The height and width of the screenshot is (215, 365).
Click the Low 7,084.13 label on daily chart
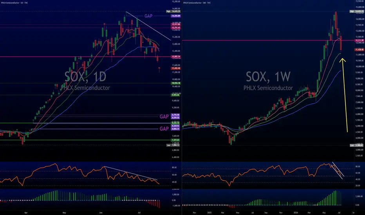[x=173, y=145]
